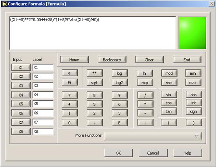The width and height of the screenshot is (216, 167).
Task: Edit the X3 label field
Action: click(43, 86)
